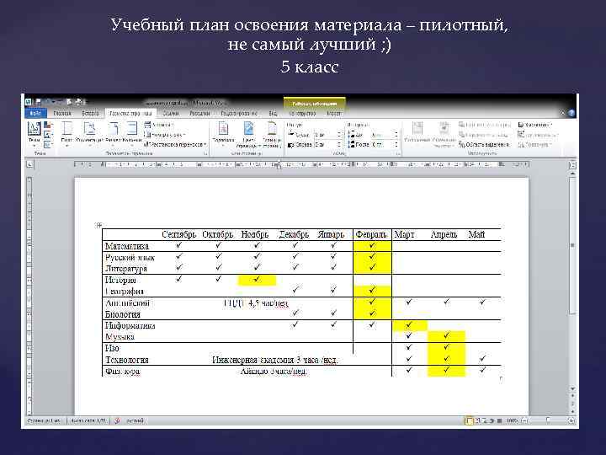Viewport: 606px width, 455px height.
Task: Open the theme fonts menu
Action: (47, 135)
